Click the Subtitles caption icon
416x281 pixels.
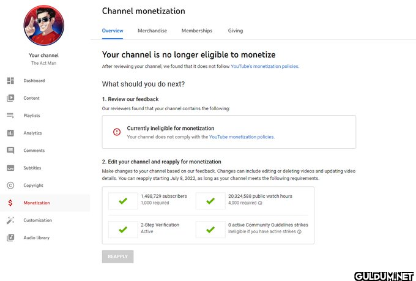point(10,168)
